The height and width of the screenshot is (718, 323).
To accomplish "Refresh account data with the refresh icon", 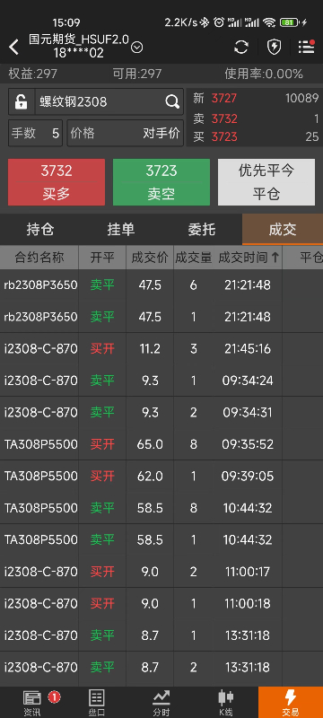I will click(x=241, y=47).
